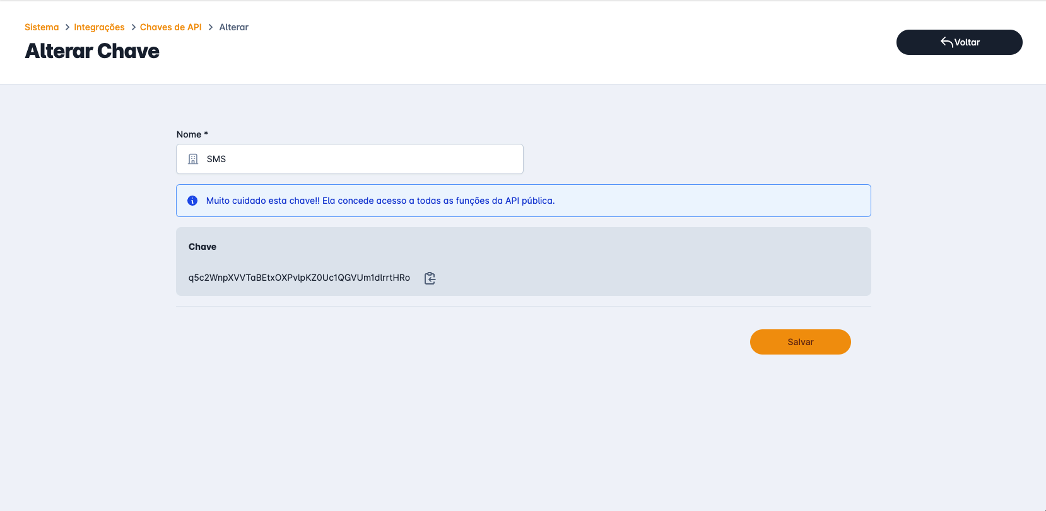Click the blue info icon in warning banner

(x=192, y=201)
